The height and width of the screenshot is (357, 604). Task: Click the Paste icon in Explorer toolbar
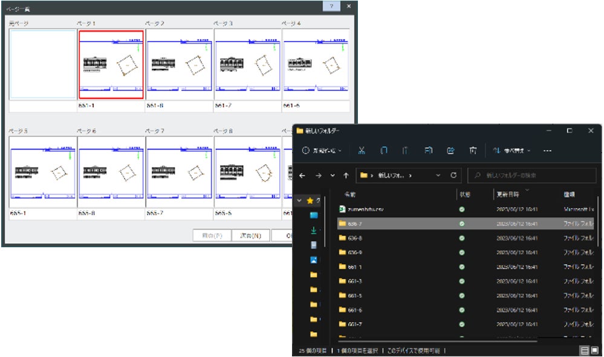tap(405, 151)
